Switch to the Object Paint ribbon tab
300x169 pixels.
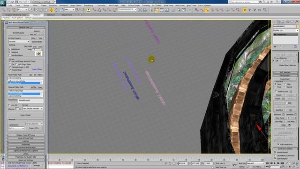67,15
